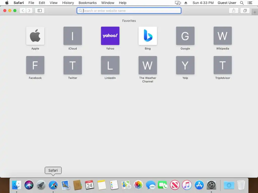Focus the search or website address field

pos(129,11)
